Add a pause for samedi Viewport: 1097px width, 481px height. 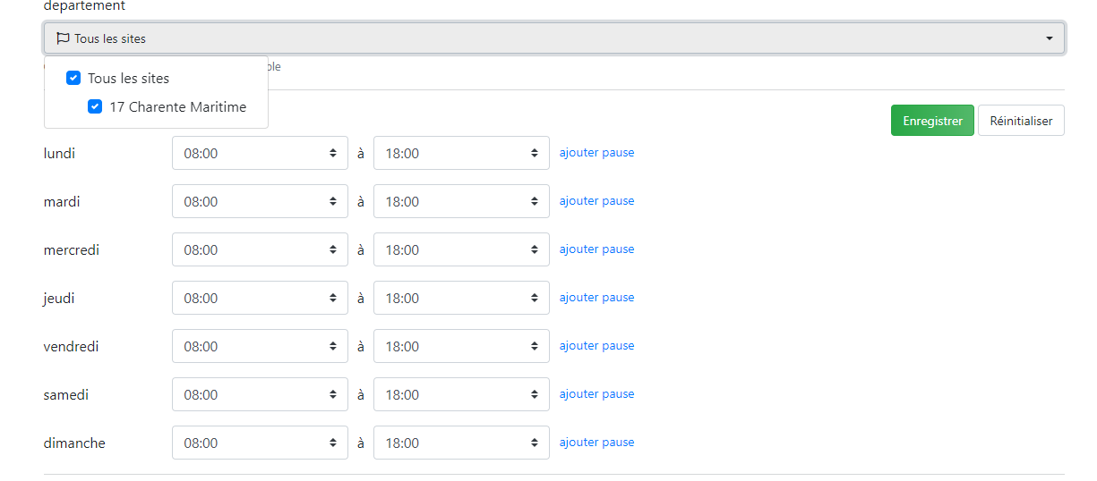coord(596,394)
